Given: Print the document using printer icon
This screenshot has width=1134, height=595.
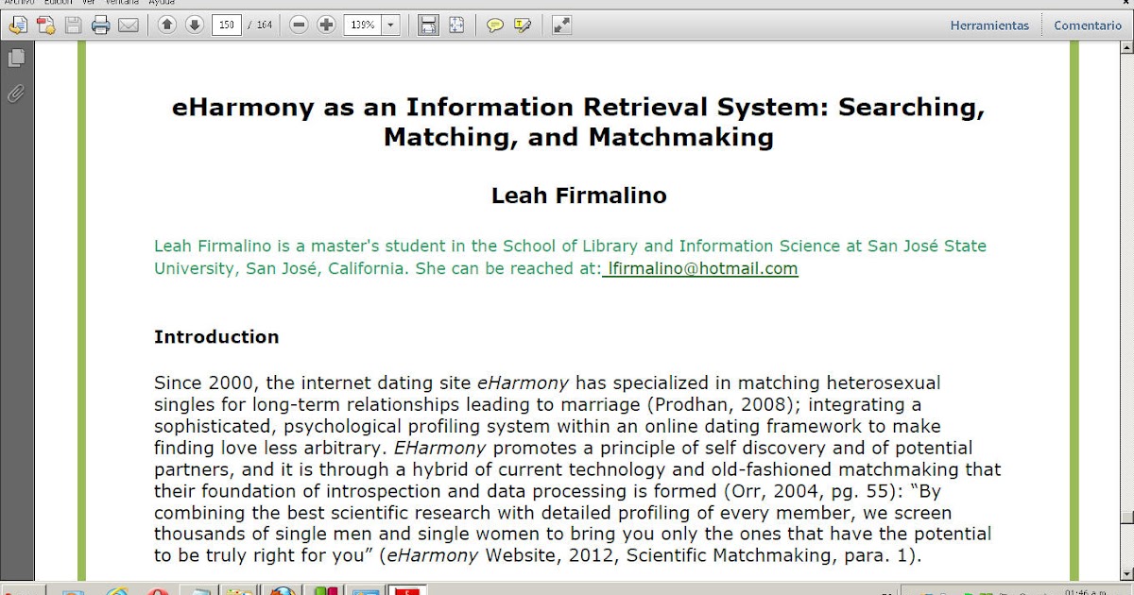Looking at the screenshot, I should [100, 25].
